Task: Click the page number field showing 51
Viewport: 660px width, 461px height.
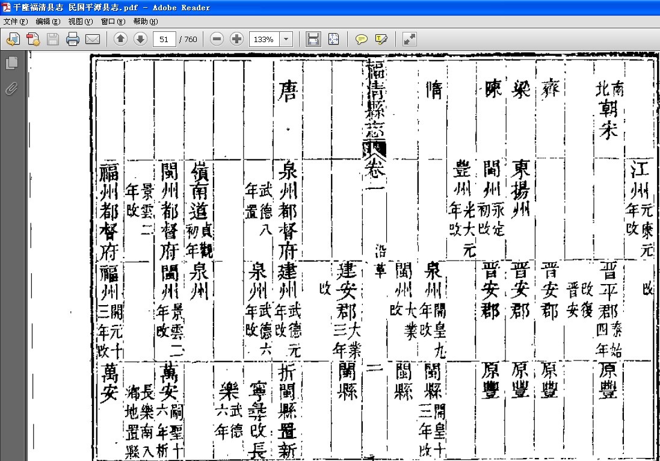Action: tap(164, 39)
